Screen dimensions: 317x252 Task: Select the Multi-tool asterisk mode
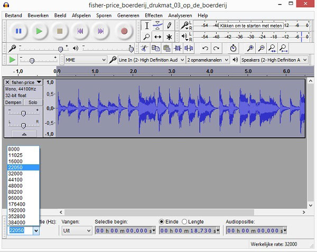click(169, 37)
